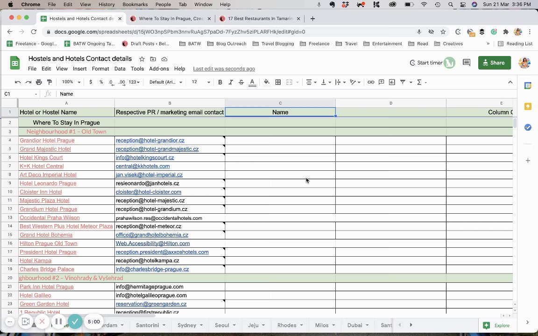The image size is (538, 336).
Task: Click the Name box showing C1
Action: coord(20,94)
